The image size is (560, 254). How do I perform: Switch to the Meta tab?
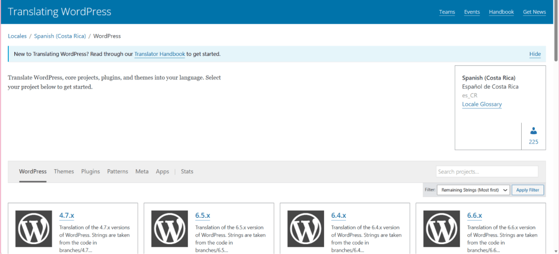(x=142, y=171)
